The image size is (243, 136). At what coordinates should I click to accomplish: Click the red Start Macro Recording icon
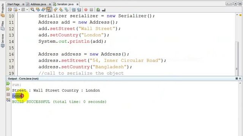click(x=86, y=10)
